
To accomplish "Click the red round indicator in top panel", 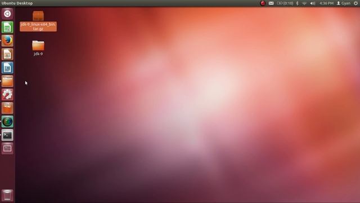I will (x=263, y=3).
